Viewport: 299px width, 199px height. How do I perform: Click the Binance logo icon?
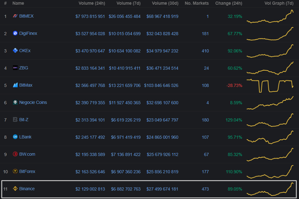(15, 189)
